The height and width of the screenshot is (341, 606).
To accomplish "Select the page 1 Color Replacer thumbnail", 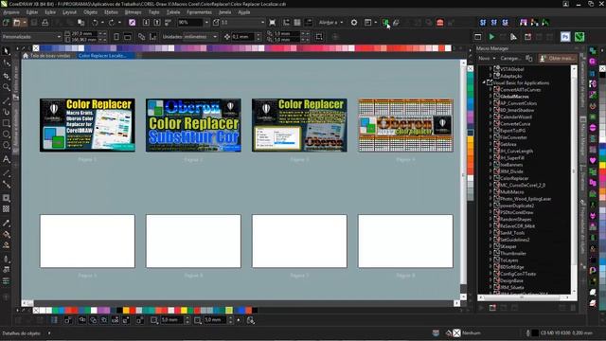I will 87,125.
